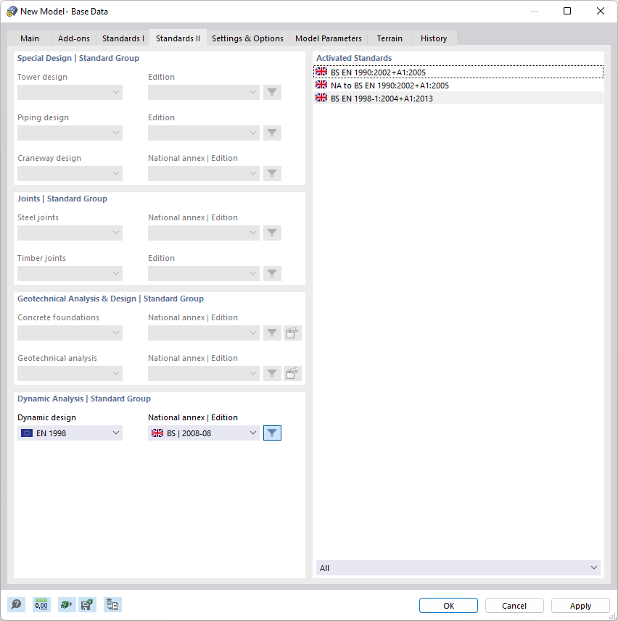Open the Dynamic design standard dropdown

coord(70,433)
